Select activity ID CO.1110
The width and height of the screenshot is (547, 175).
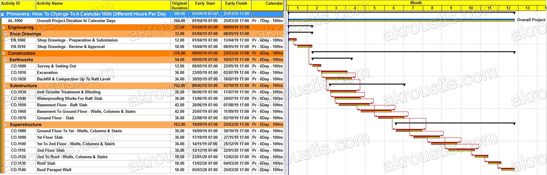pyautogui.click(x=19, y=150)
